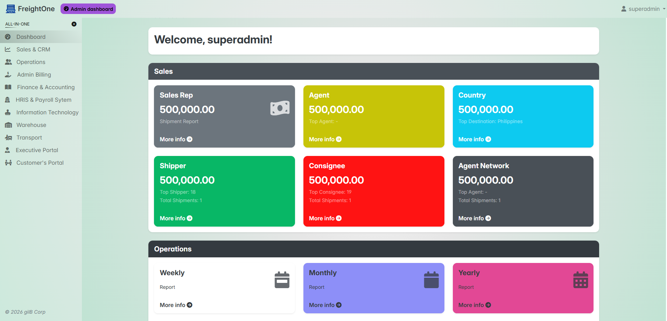Expand the Operations sidebar menu
Image resolution: width=667 pixels, height=321 pixels.
coord(31,62)
